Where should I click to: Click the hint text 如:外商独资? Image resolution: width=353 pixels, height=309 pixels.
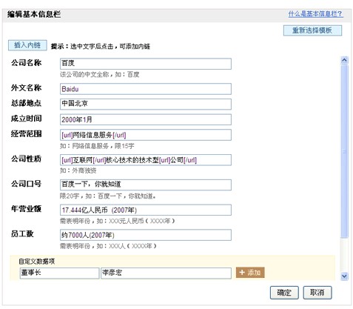78,170
